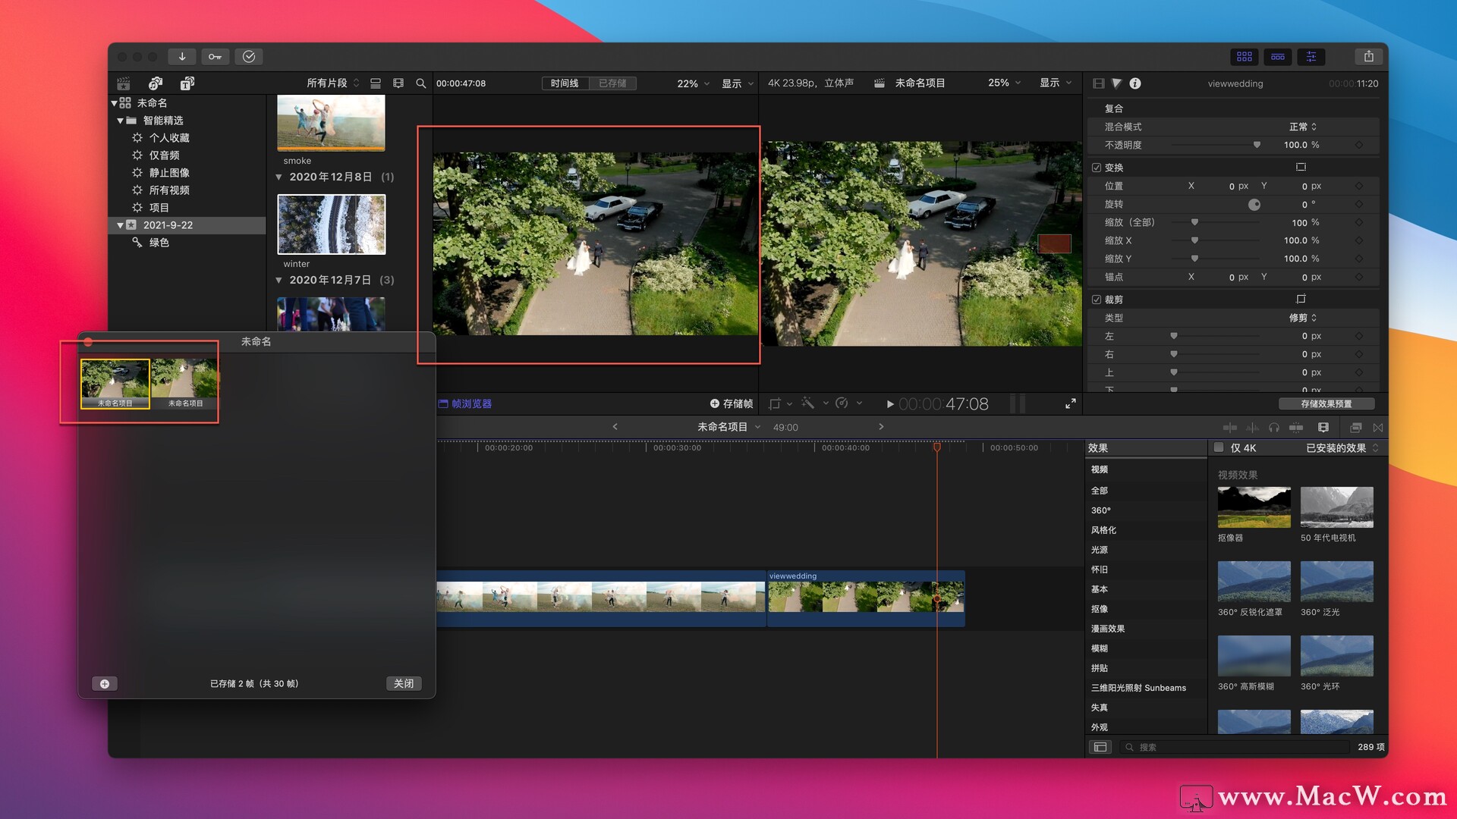Toggle the onscreen crop controls icon
This screenshot has width=1457, height=819.
(1301, 299)
